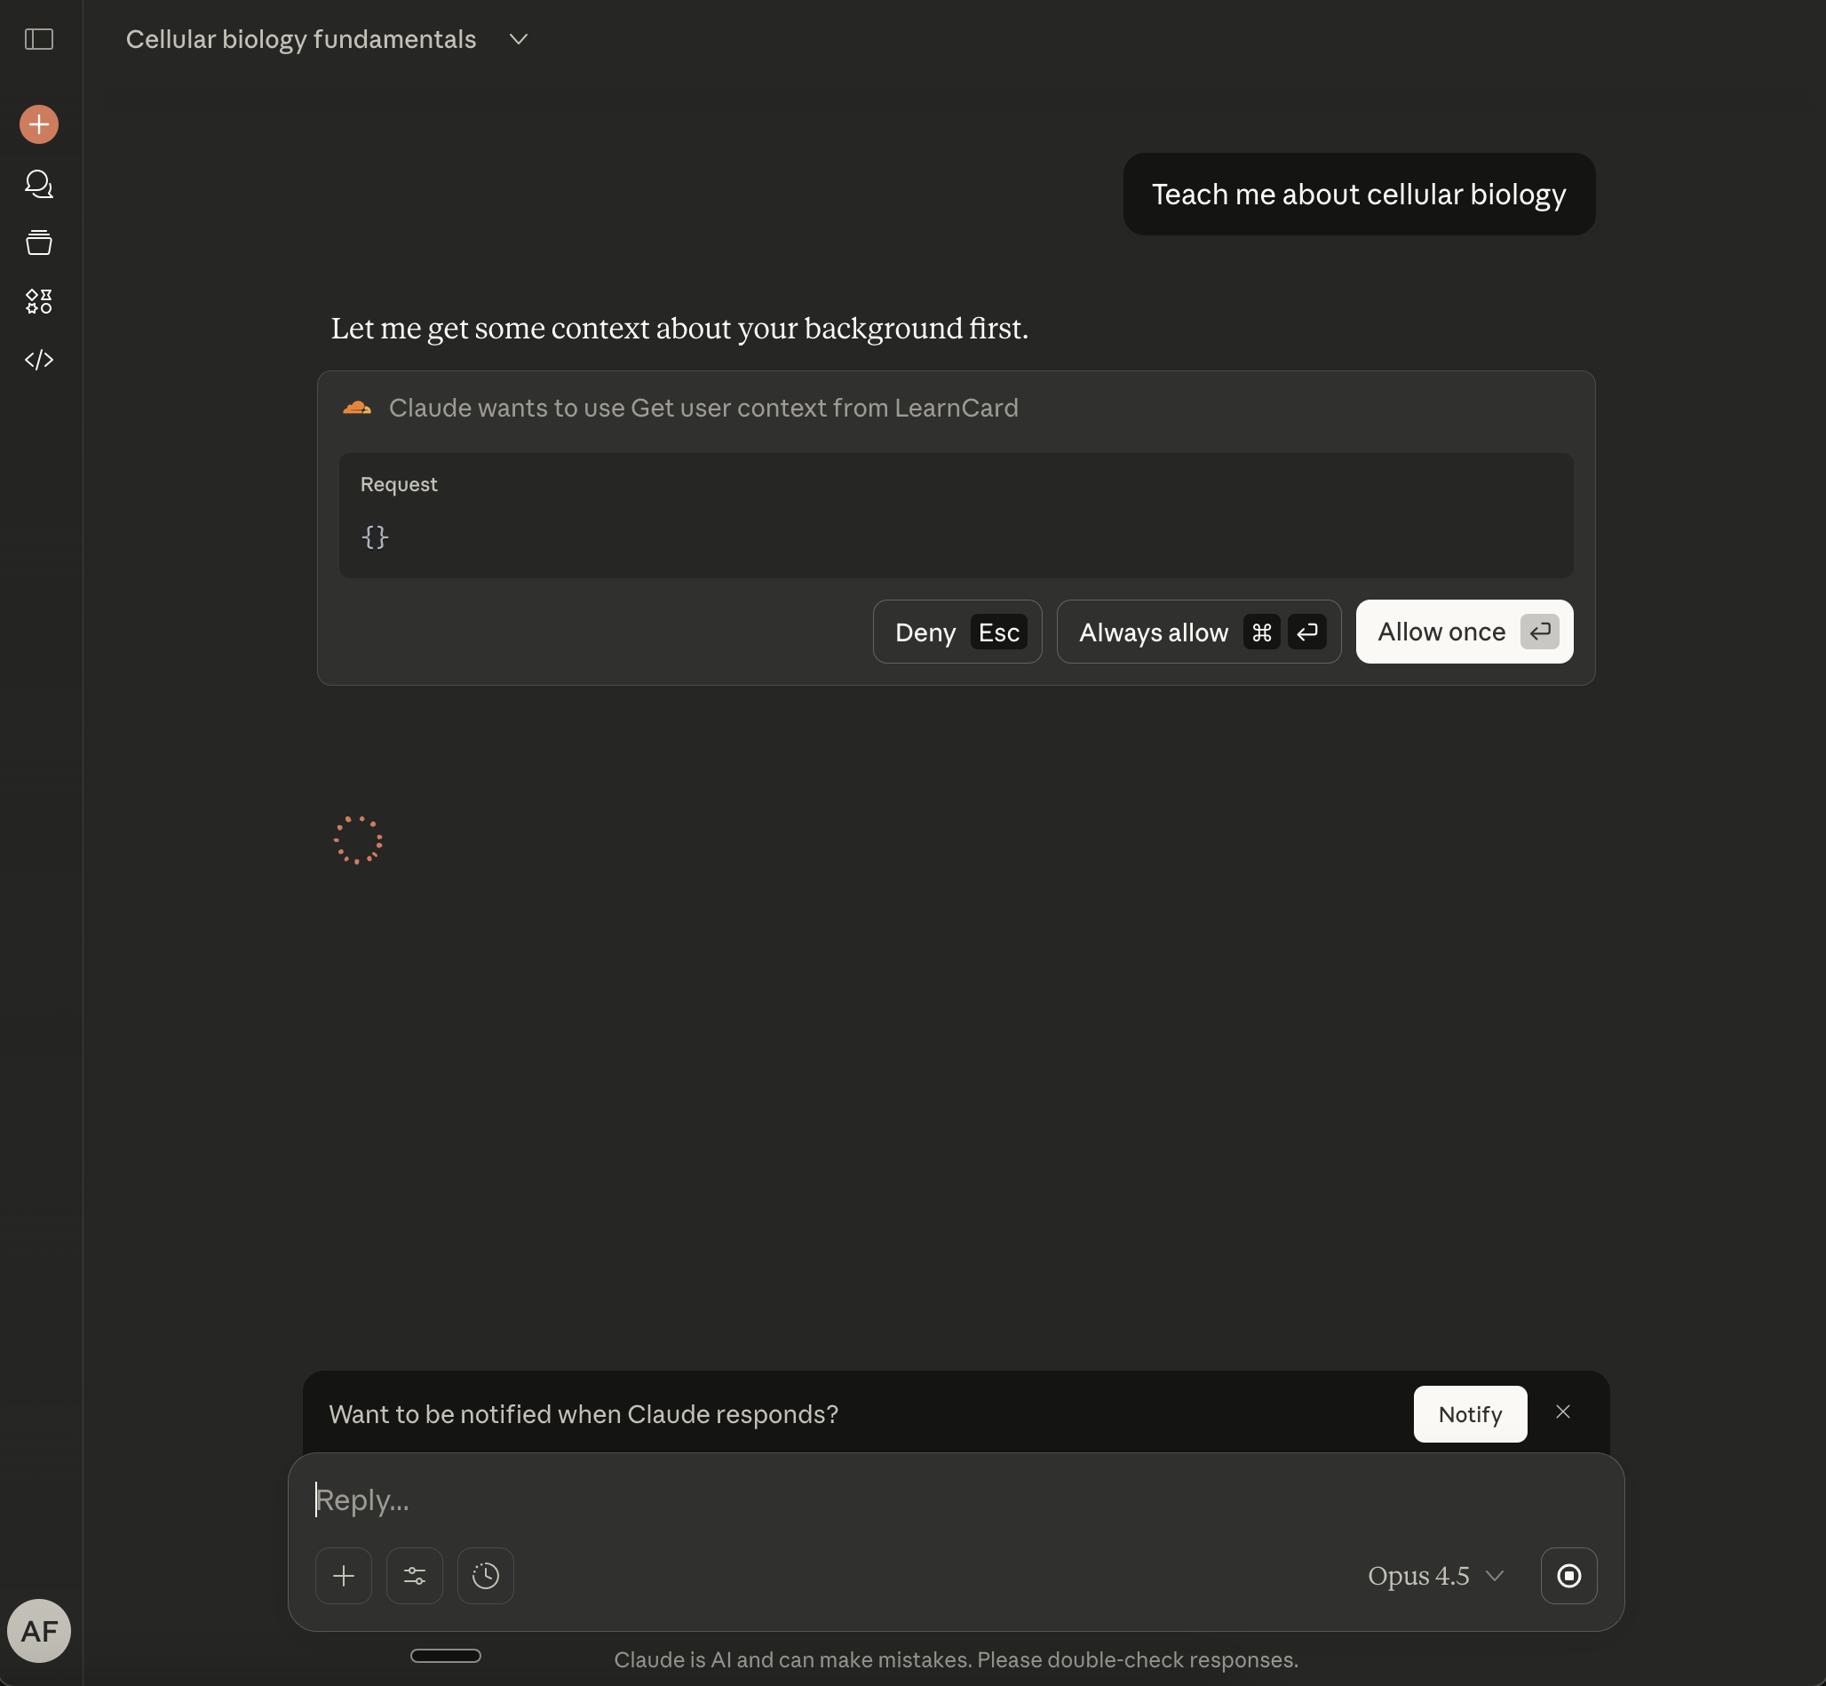Viewport: 1826px width, 1686px height.
Task: Open the Projects icon in sidebar
Action: [39, 243]
